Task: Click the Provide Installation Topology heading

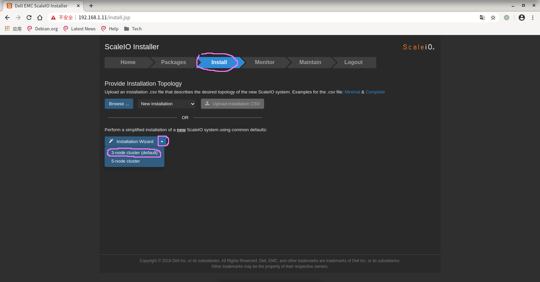Action: (x=143, y=84)
